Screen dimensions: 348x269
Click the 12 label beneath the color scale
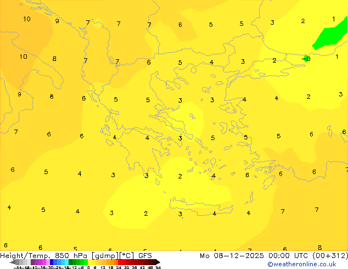tap(103, 267)
